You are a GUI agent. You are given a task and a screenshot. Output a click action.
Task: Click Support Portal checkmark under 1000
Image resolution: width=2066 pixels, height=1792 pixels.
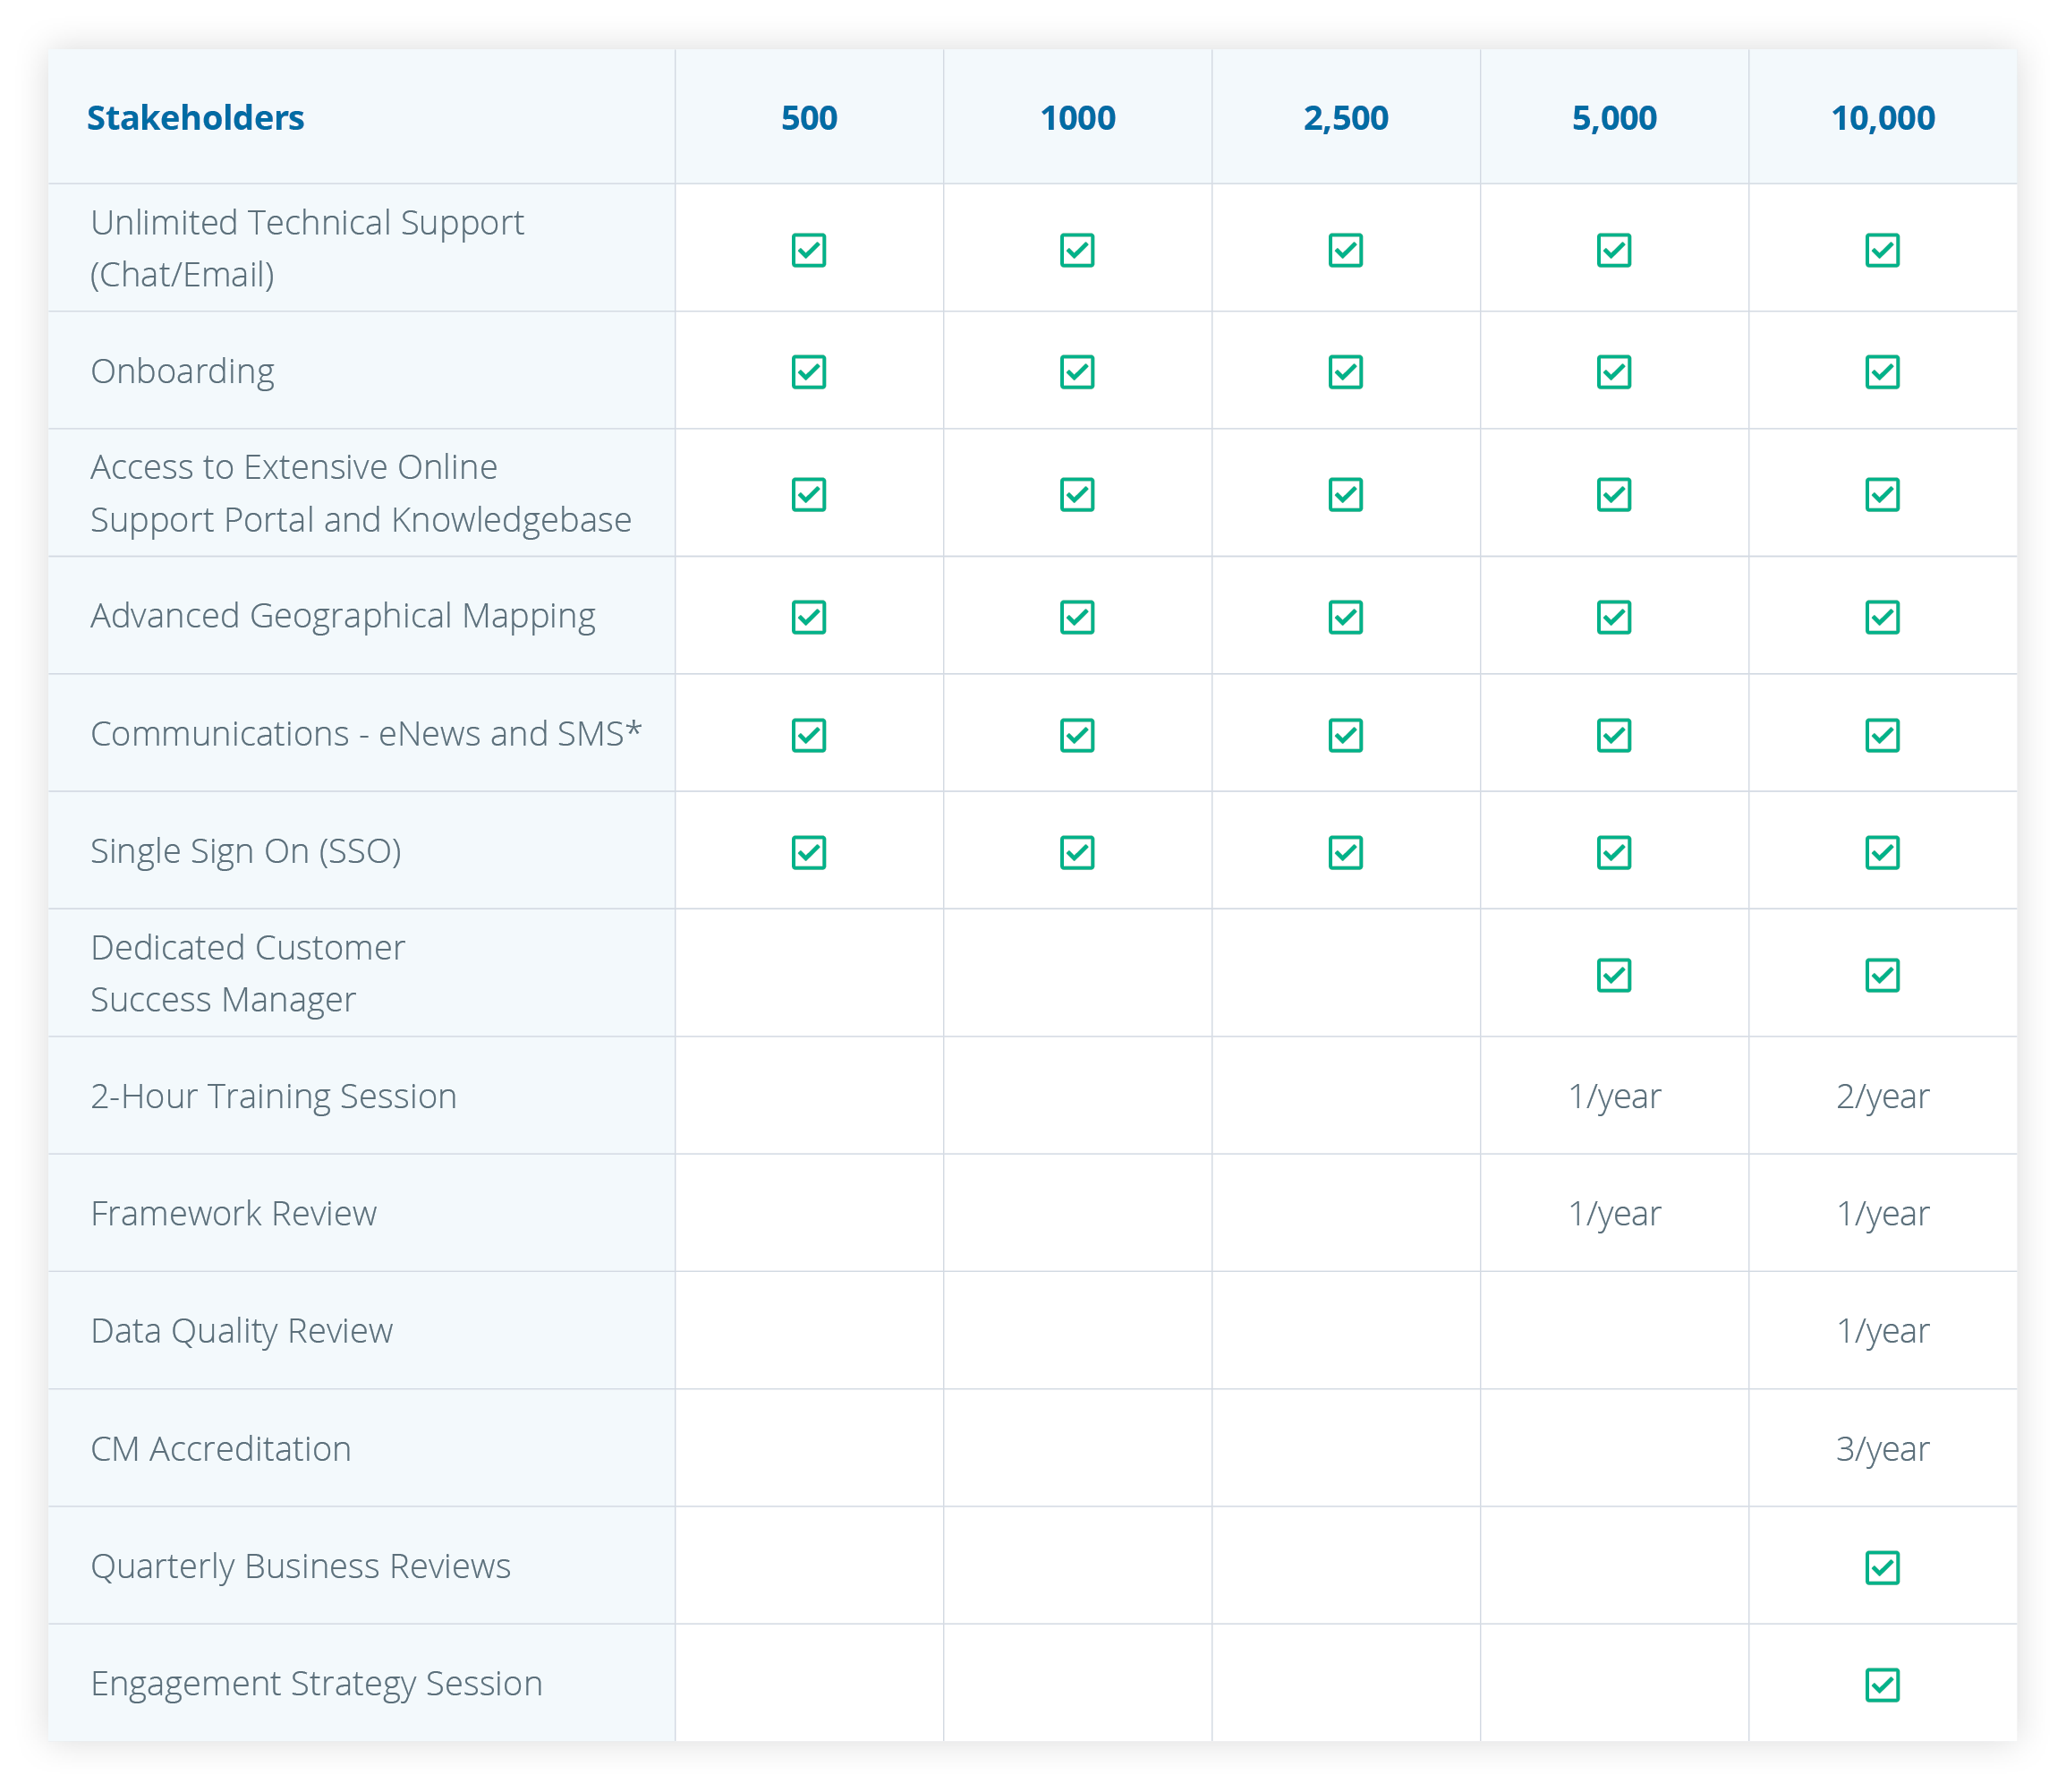pyautogui.click(x=1076, y=494)
